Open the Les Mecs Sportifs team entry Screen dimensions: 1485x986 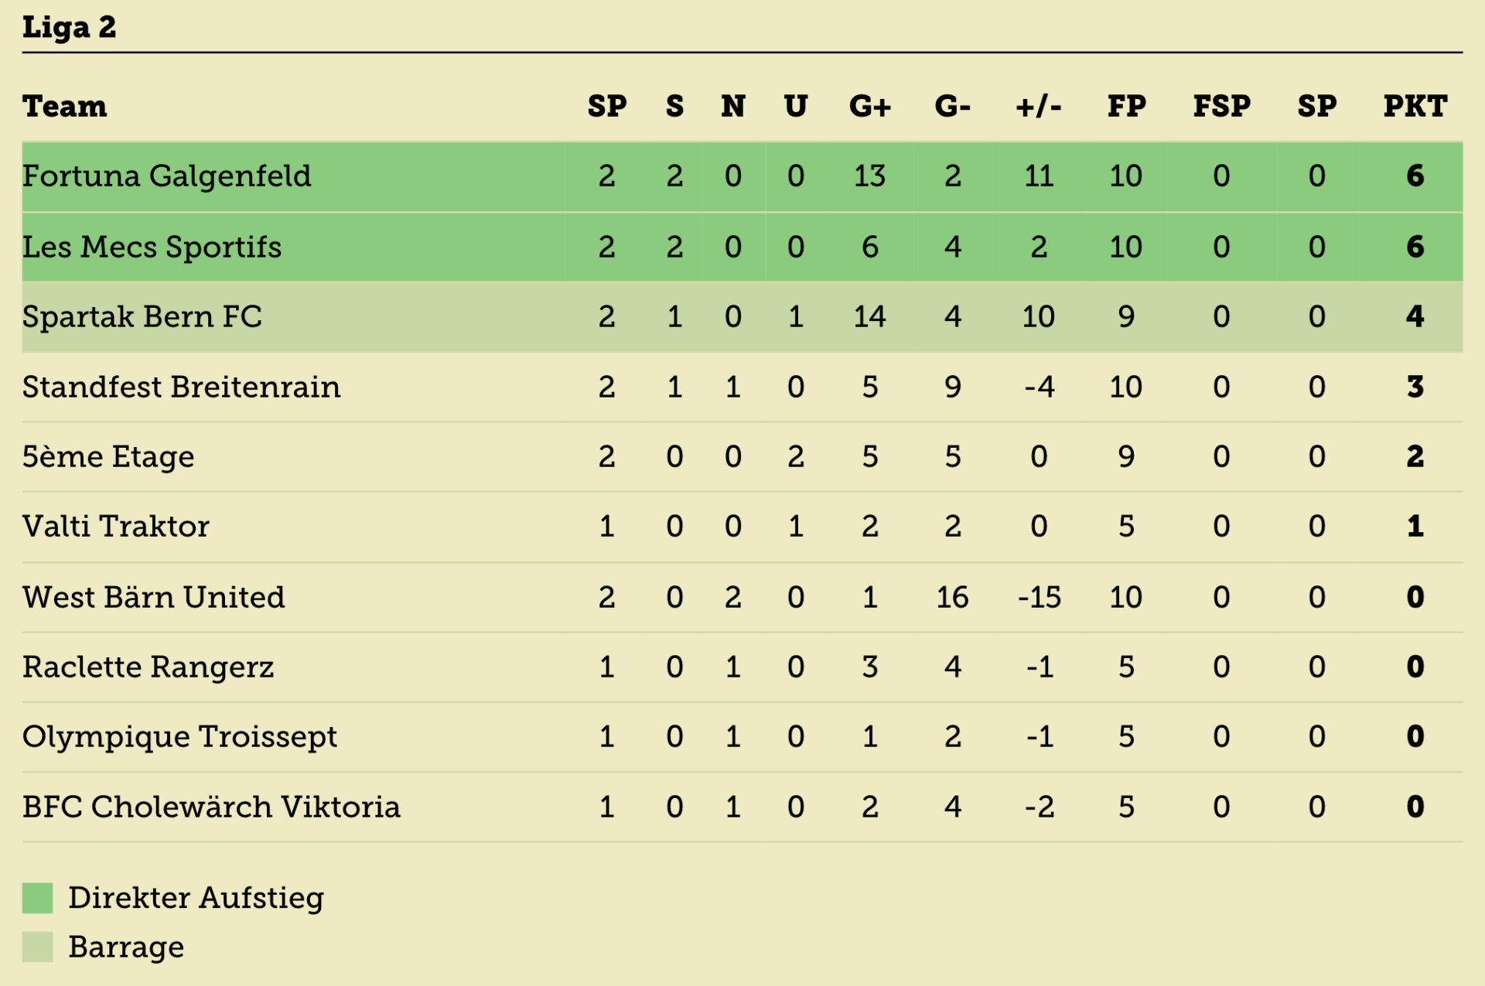152,247
